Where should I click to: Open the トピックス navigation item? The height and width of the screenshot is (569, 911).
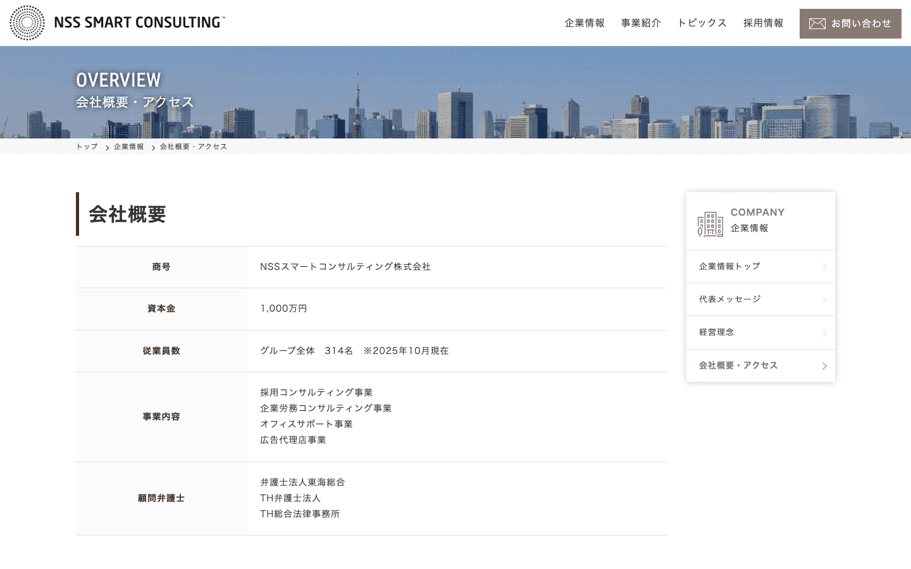click(x=702, y=23)
